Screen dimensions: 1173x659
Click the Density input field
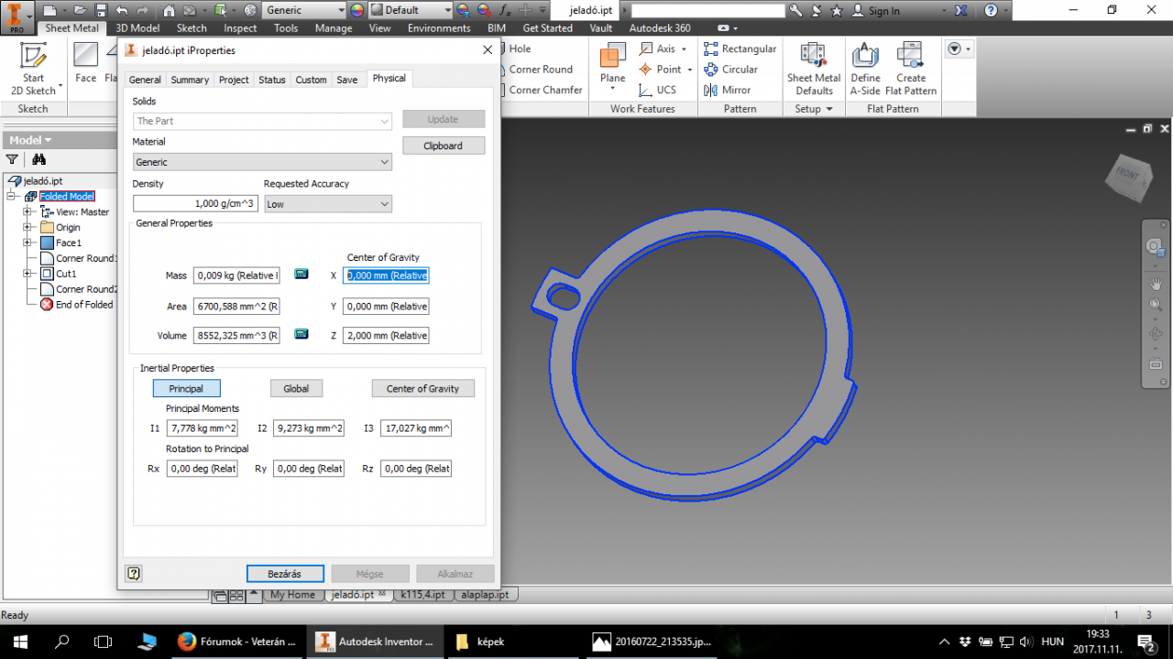tap(196, 204)
